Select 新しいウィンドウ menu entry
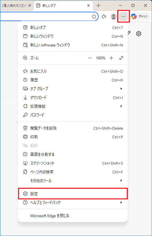 (73, 36)
